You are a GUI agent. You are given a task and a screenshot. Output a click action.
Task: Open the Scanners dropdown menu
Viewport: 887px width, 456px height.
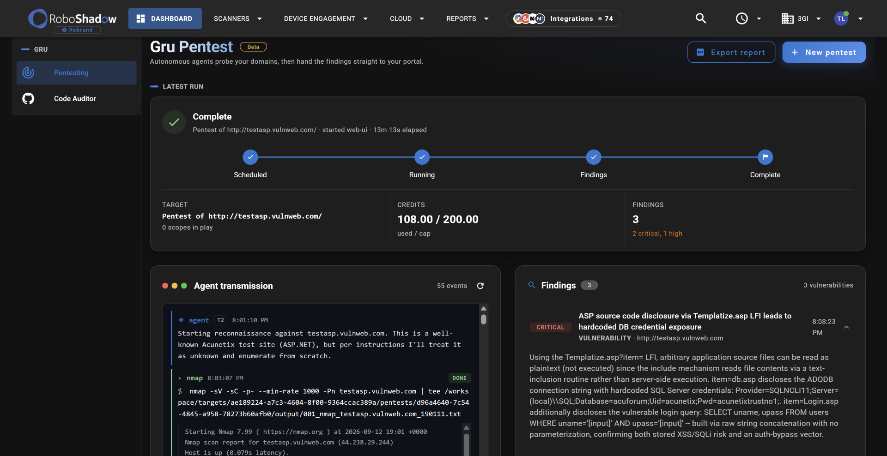click(x=238, y=18)
